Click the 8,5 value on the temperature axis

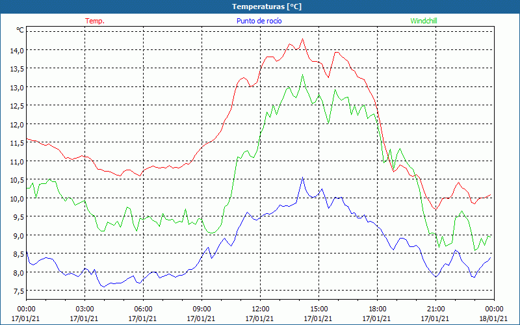tap(19, 254)
